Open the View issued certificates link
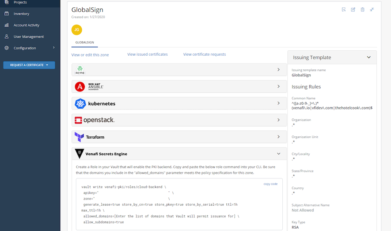The image size is (391, 231). [x=147, y=55]
